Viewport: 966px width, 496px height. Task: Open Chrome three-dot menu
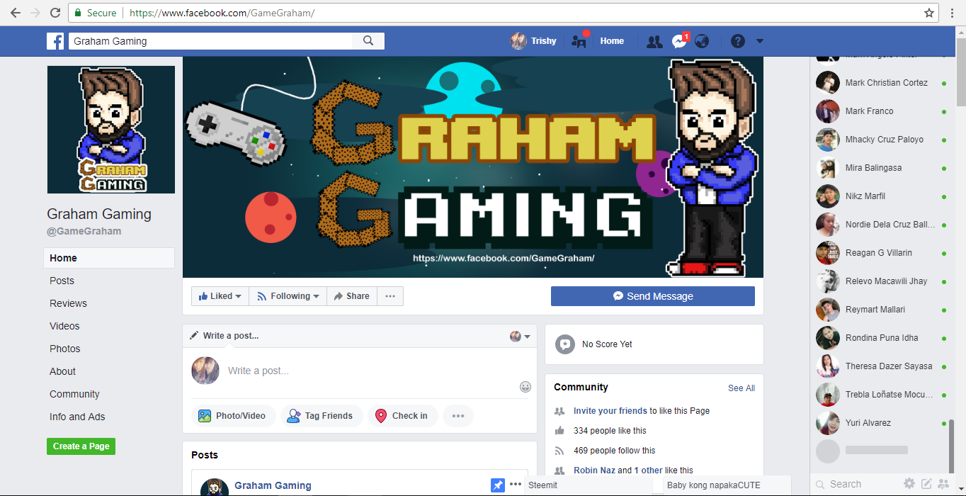(x=953, y=13)
